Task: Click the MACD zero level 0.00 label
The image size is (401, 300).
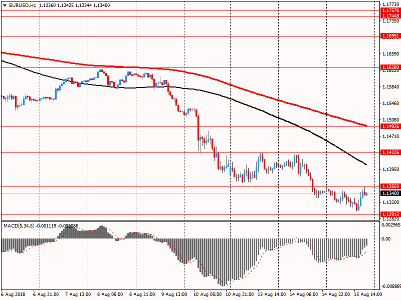Action: (386, 239)
